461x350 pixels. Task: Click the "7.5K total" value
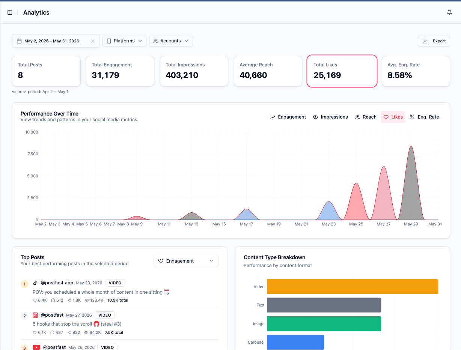tap(114, 332)
